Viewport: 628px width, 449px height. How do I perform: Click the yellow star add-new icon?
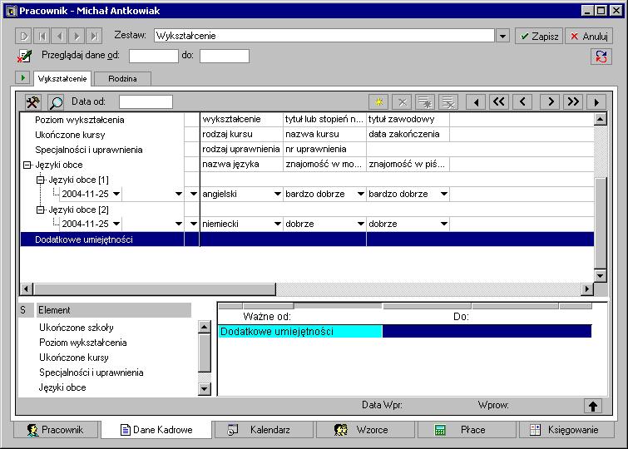pos(378,102)
